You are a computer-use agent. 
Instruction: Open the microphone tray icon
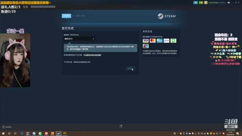tap(193, 134)
